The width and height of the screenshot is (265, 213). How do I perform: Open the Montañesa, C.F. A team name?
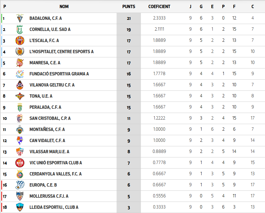coord(47,129)
